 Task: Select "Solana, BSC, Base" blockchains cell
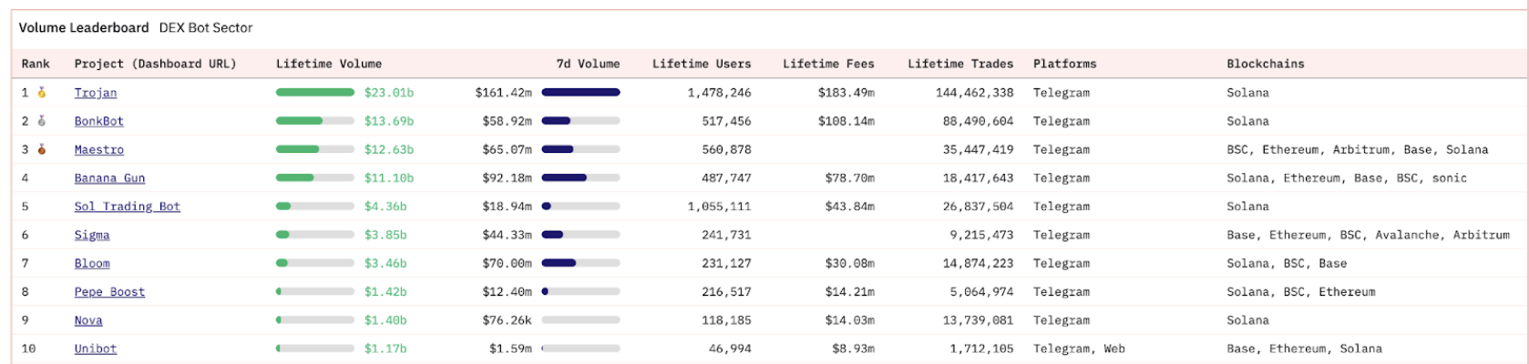coord(1287,263)
